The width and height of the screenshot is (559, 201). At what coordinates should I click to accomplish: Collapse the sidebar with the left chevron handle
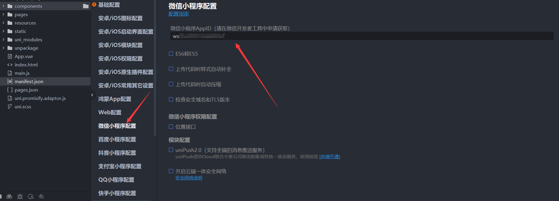pyautogui.click(x=92, y=95)
